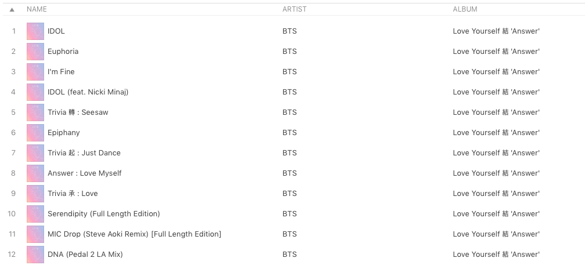The height and width of the screenshot is (265, 585).
Task: Select the song IDOL (feat. Nicki Minaj)
Action: pyautogui.click(x=88, y=92)
